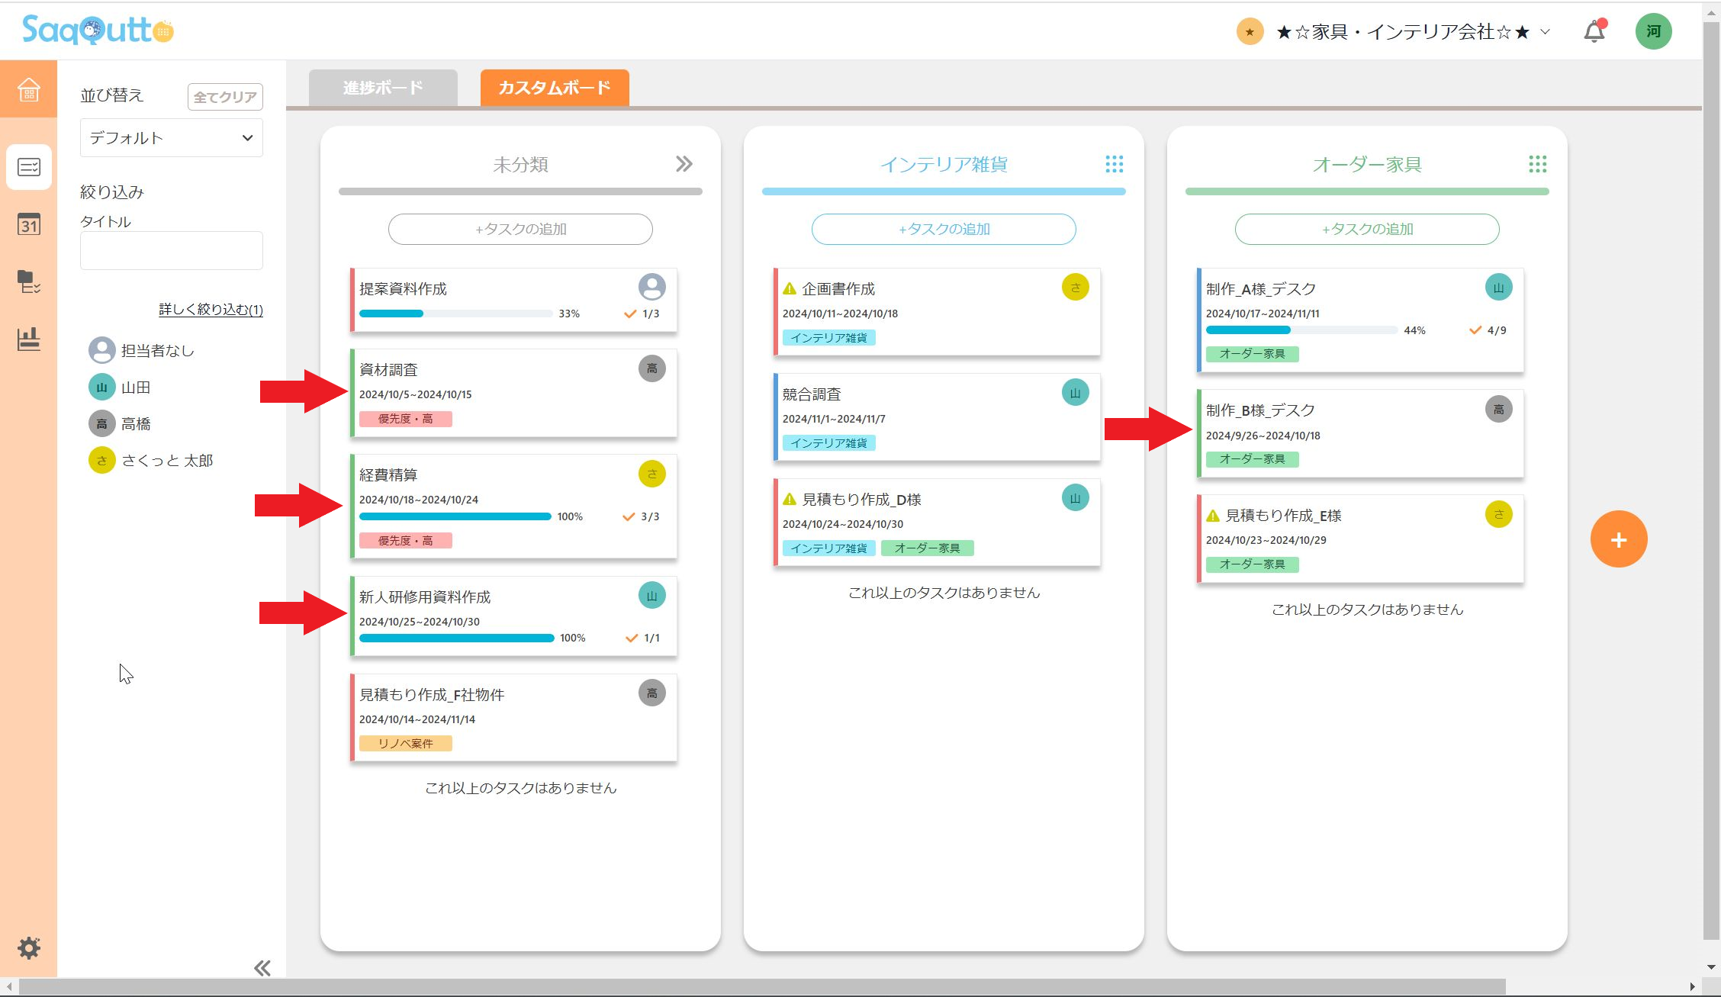Collapse the 未分類 board with the double chevron

pos(684,164)
